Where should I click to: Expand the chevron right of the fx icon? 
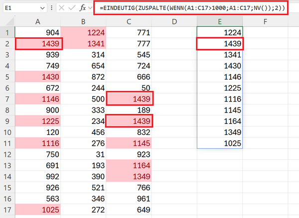[93, 8]
